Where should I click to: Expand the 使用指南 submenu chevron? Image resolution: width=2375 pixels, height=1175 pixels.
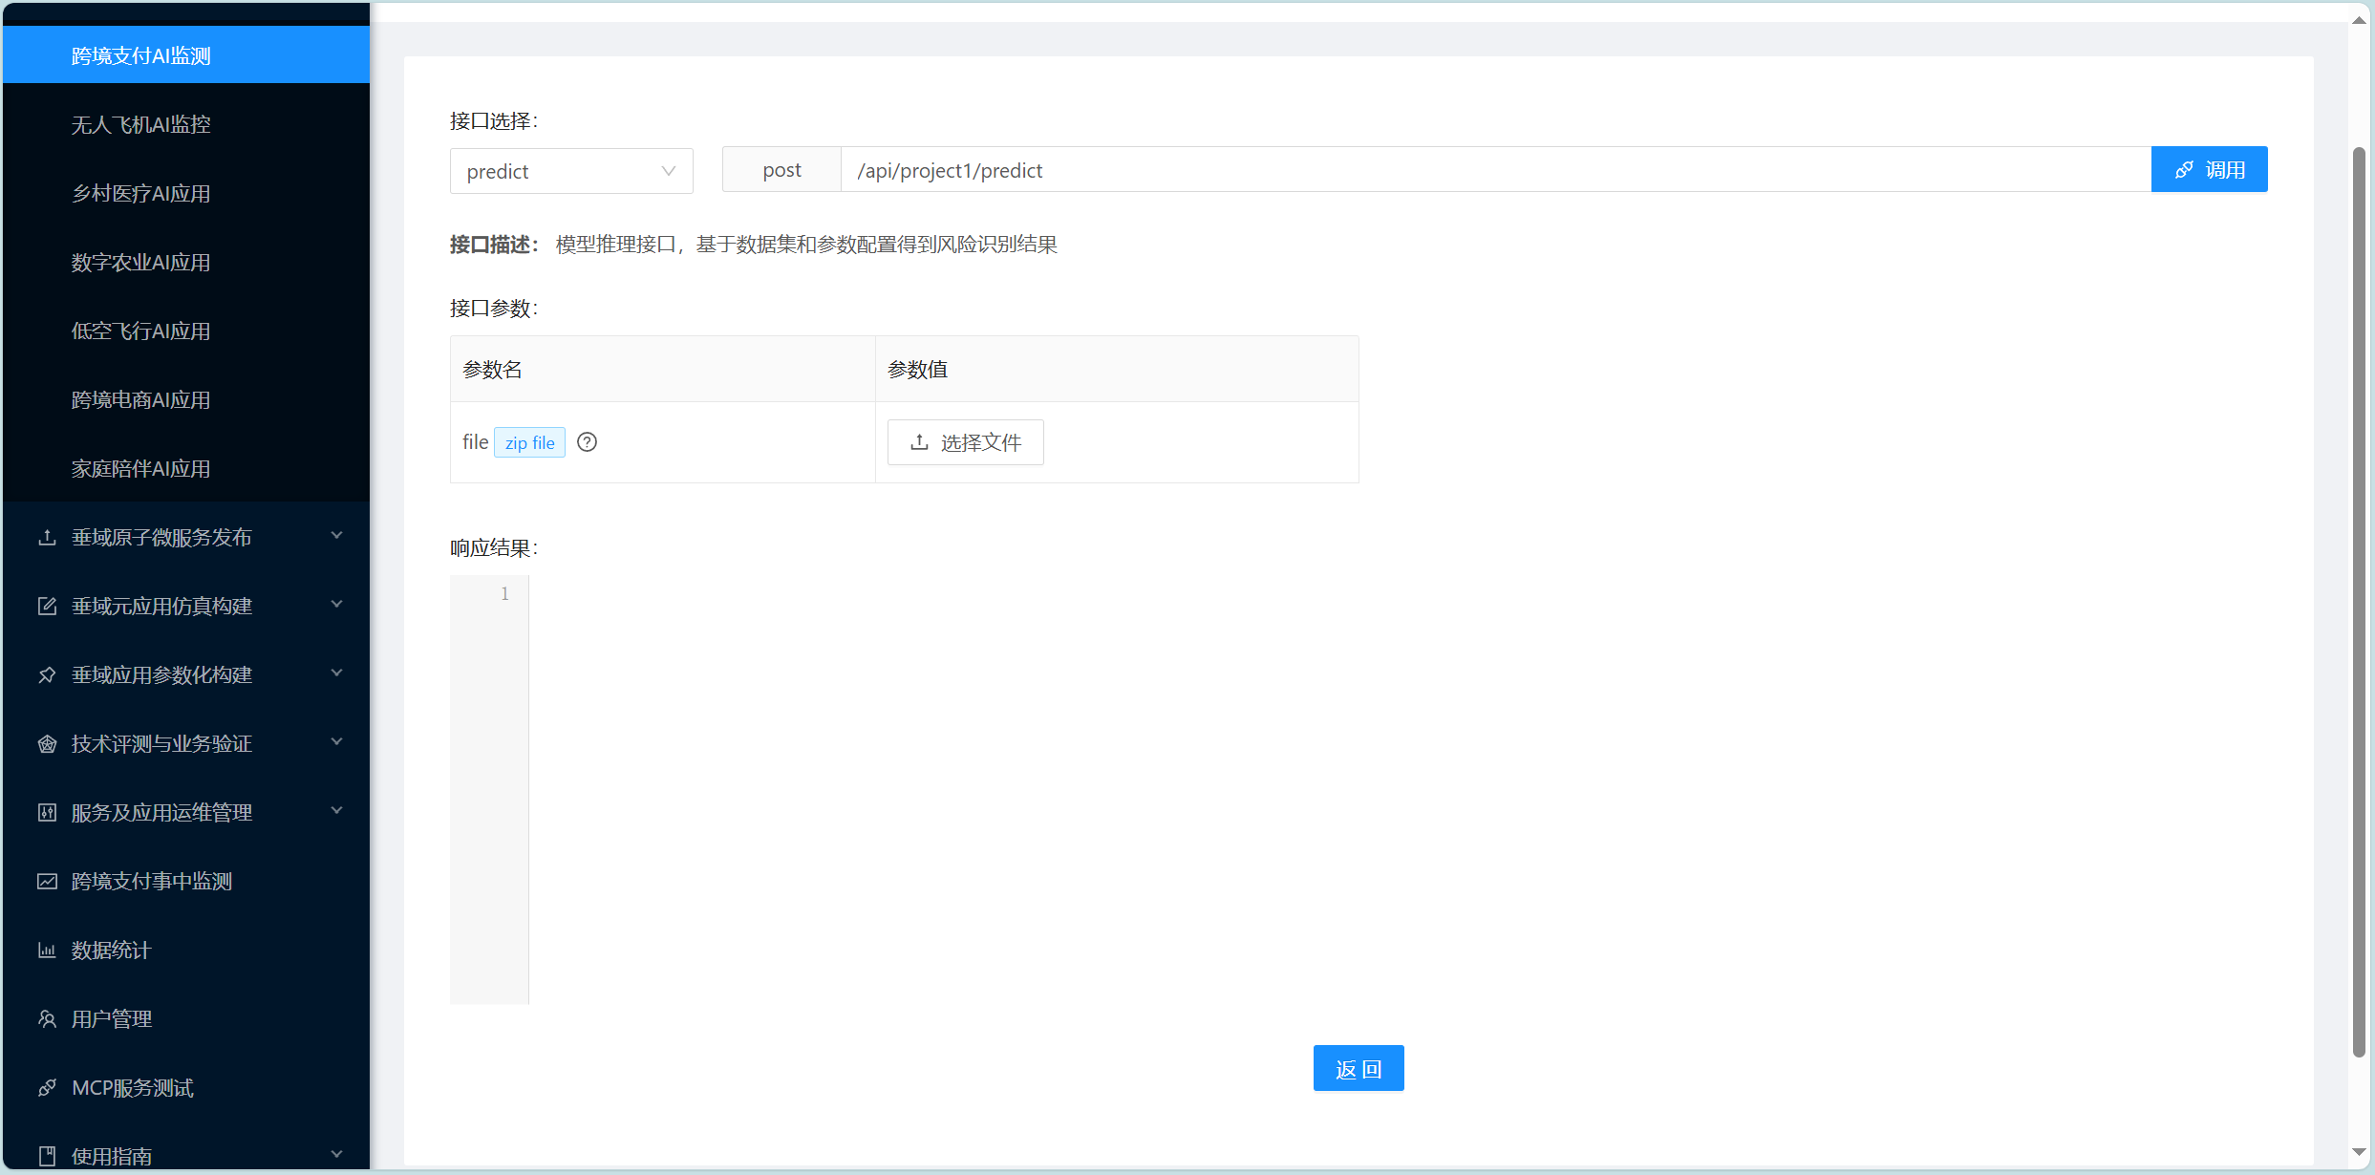click(336, 1154)
